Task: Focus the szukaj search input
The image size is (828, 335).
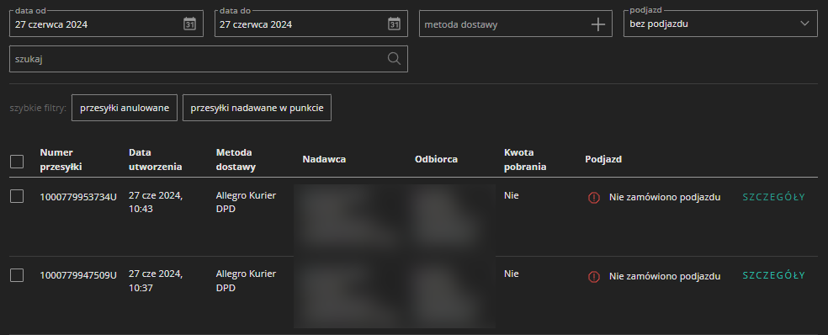Action: pos(209,59)
